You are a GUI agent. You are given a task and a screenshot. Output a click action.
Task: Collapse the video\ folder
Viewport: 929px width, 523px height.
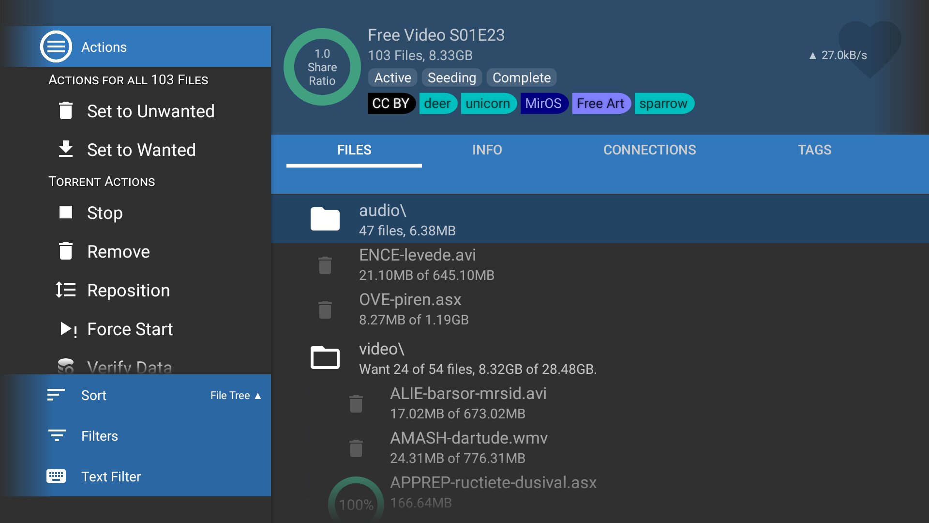tap(325, 358)
